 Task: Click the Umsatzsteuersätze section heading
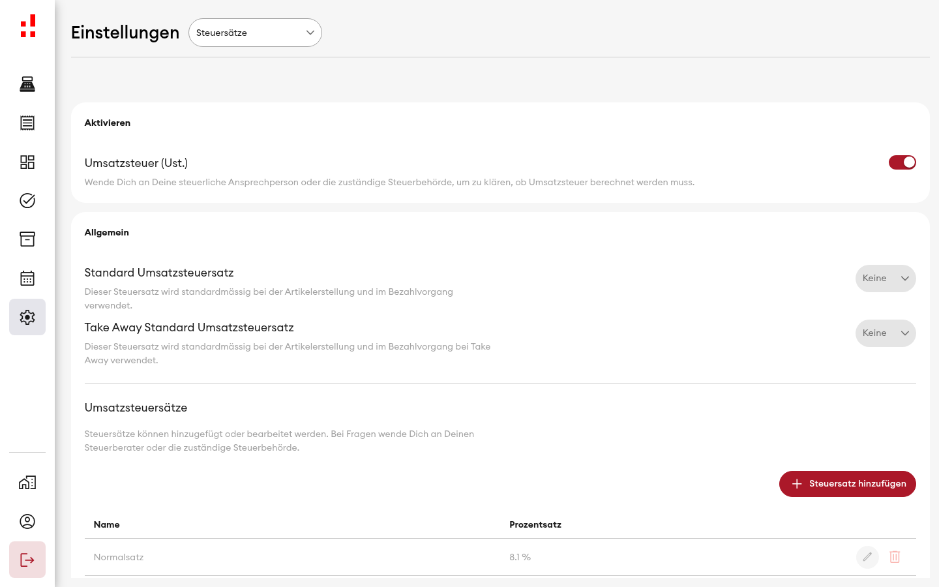136,408
